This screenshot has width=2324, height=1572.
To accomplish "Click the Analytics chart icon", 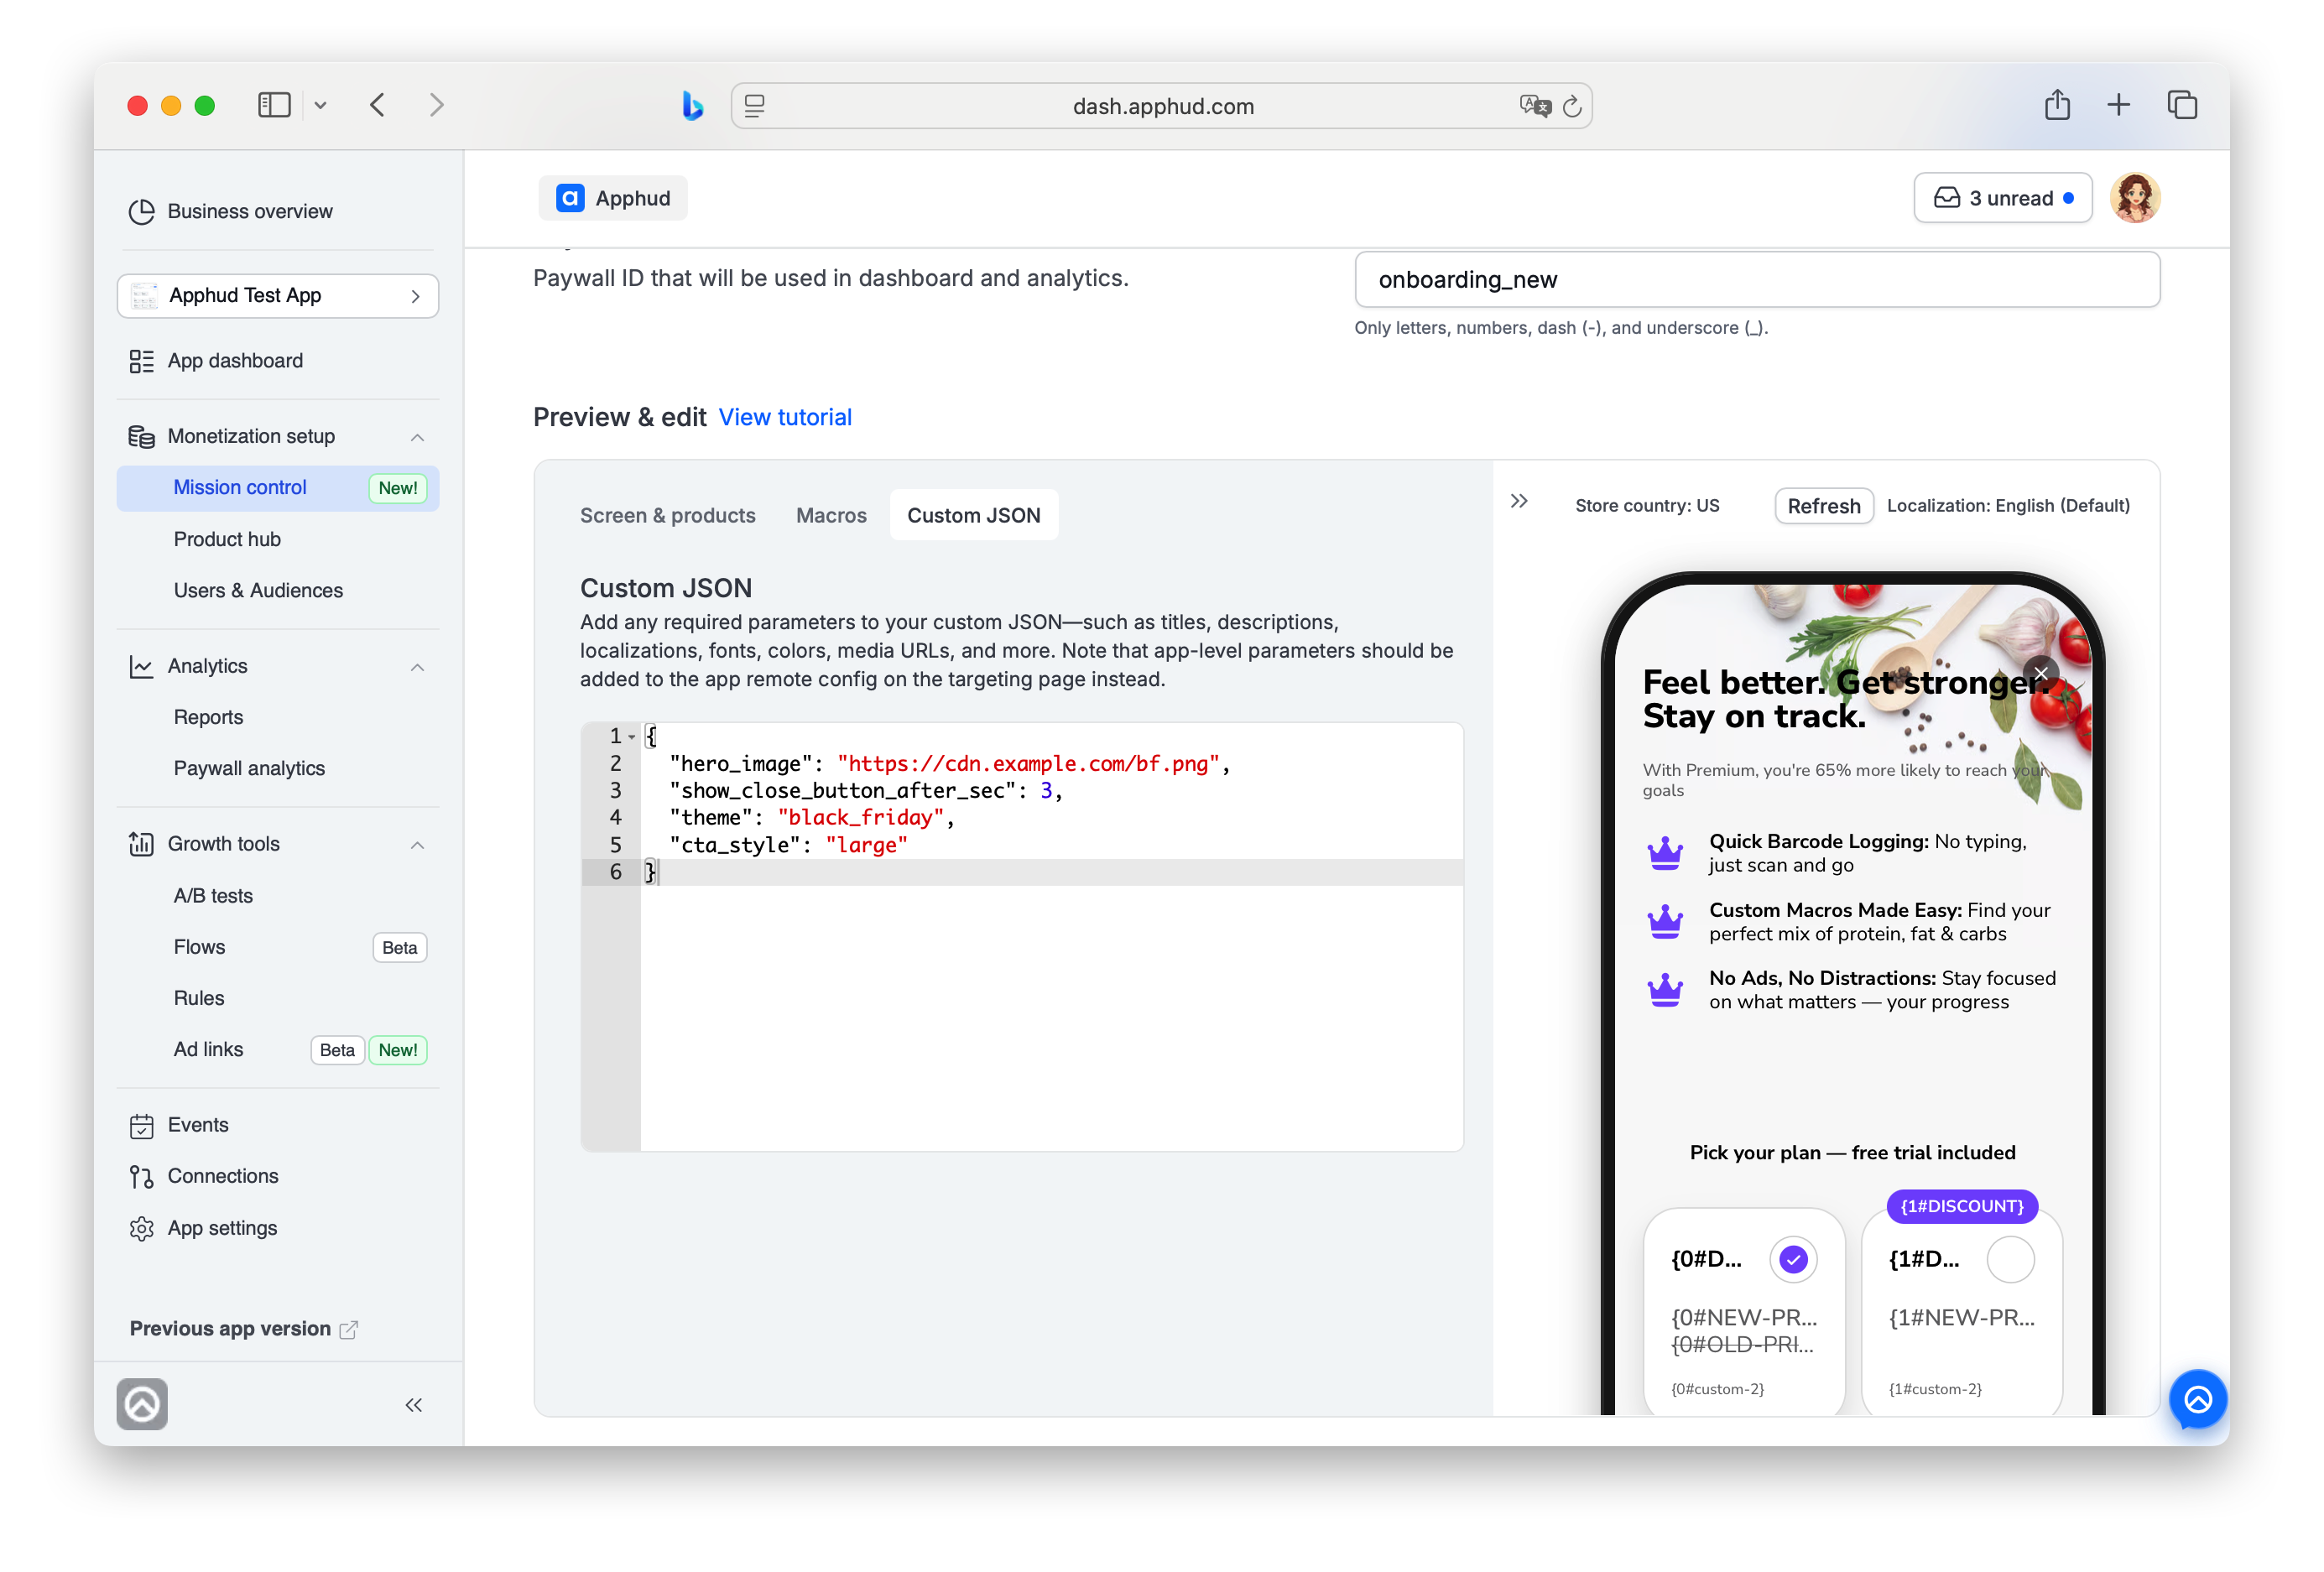I will tap(141, 666).
